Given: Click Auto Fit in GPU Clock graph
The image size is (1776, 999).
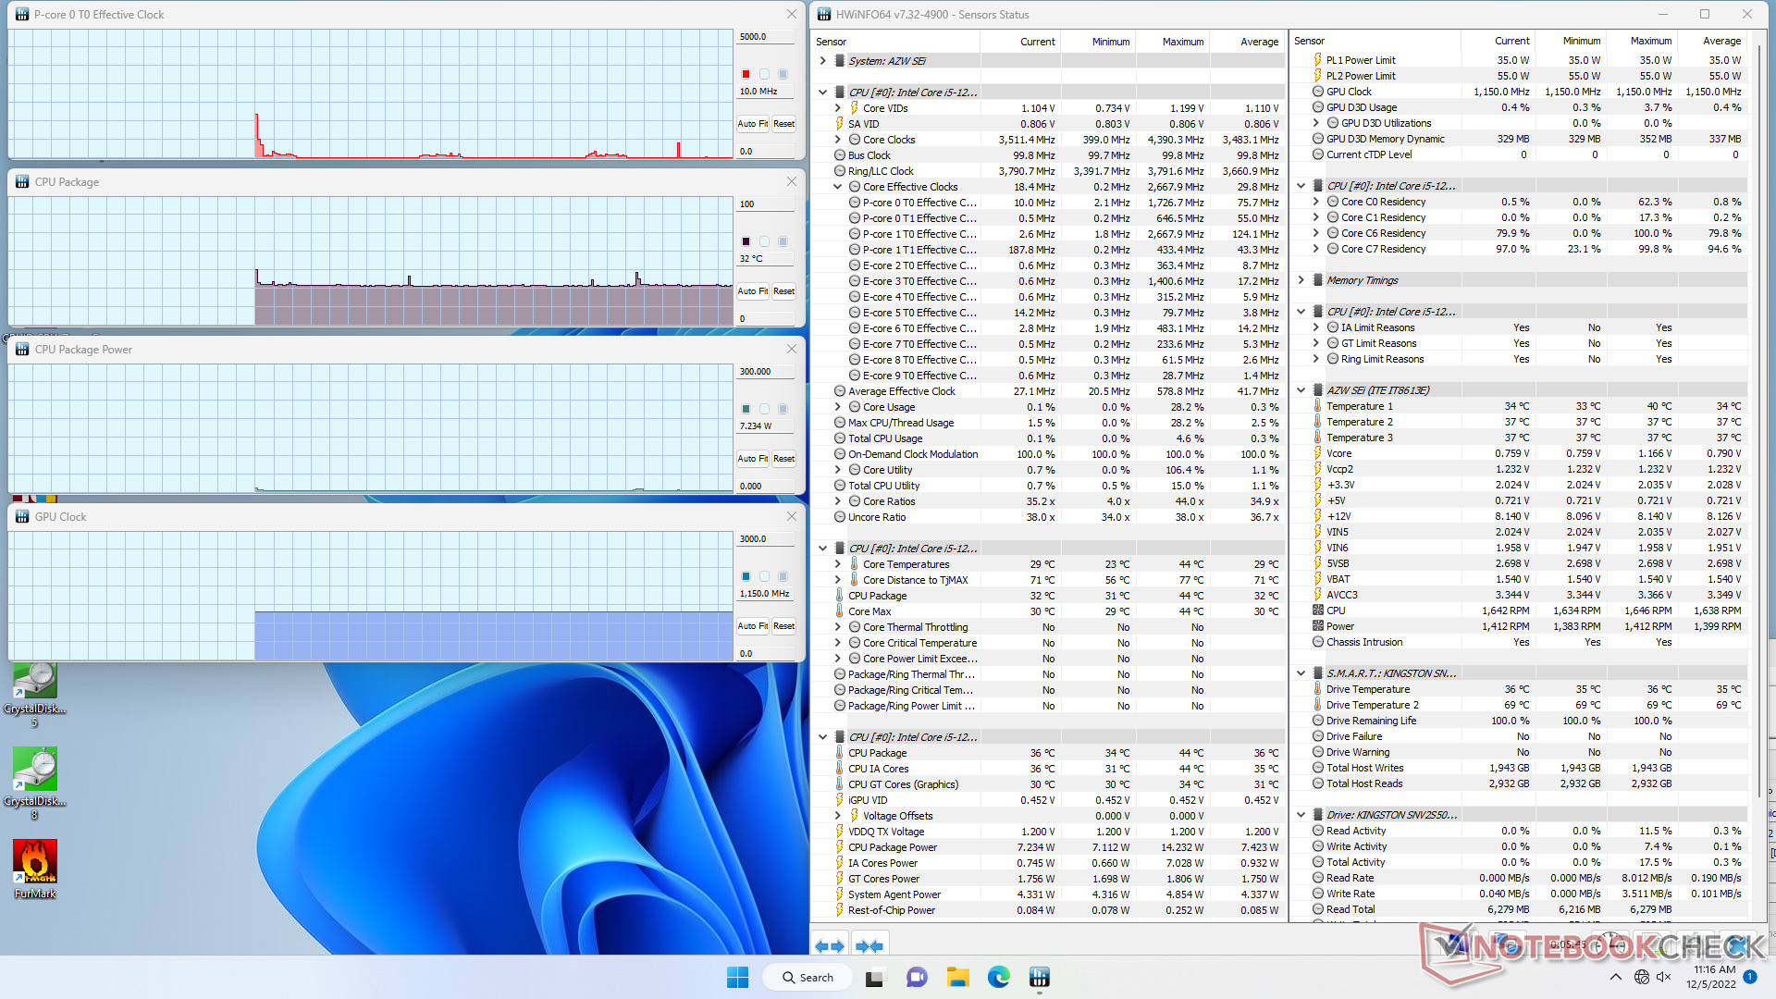Looking at the screenshot, I should point(752,626).
